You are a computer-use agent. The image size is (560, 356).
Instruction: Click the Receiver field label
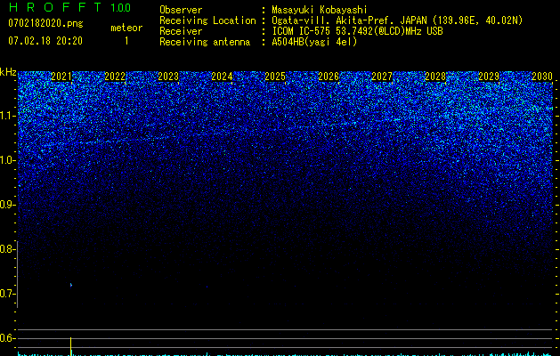coord(181,31)
